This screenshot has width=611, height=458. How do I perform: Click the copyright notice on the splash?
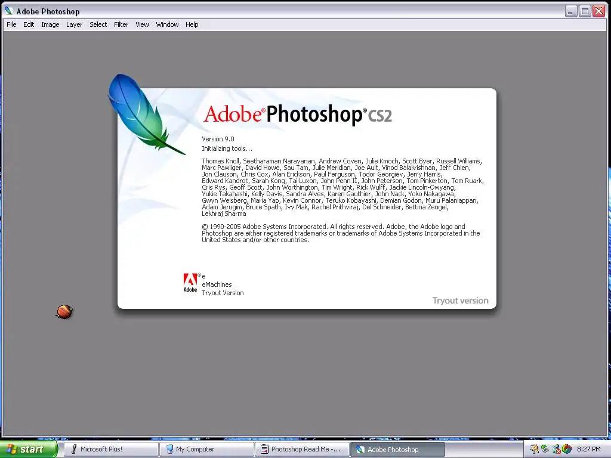pos(341,233)
